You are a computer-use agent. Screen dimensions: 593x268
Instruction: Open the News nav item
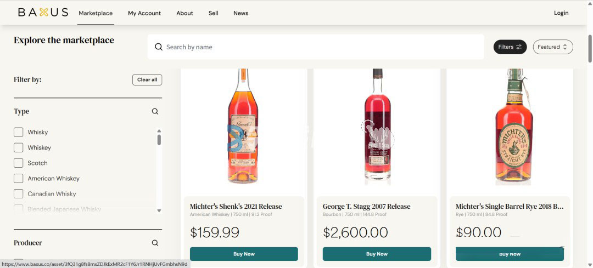[x=240, y=13]
